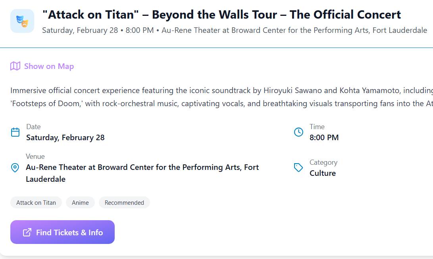Open the Culture category listing
The image size is (433, 259).
pos(323,173)
